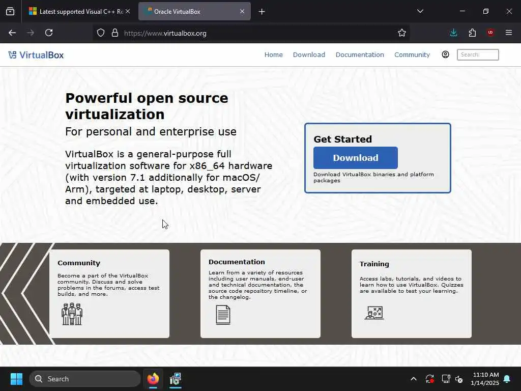This screenshot has width=521, height=391.
Task: Click the Community people icon
Action: [72, 314]
